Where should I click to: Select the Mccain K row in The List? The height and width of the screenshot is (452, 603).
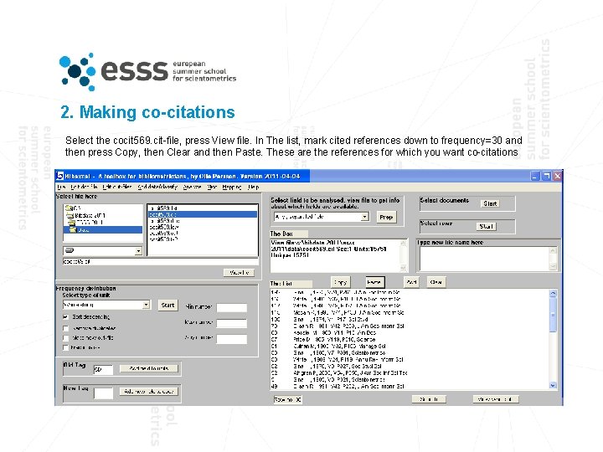click(x=410, y=312)
